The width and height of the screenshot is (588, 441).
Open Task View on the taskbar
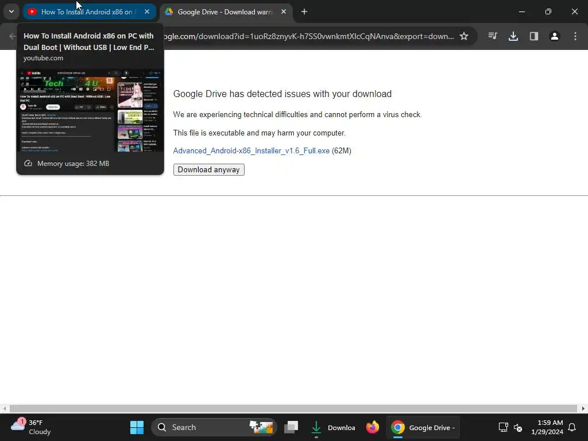[x=291, y=427]
